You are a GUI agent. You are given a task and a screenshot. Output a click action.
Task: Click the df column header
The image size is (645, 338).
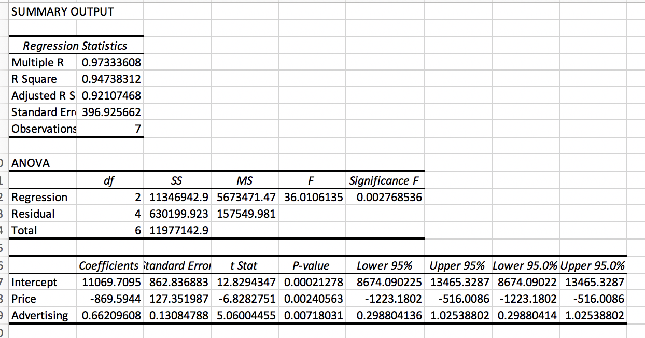pos(110,180)
